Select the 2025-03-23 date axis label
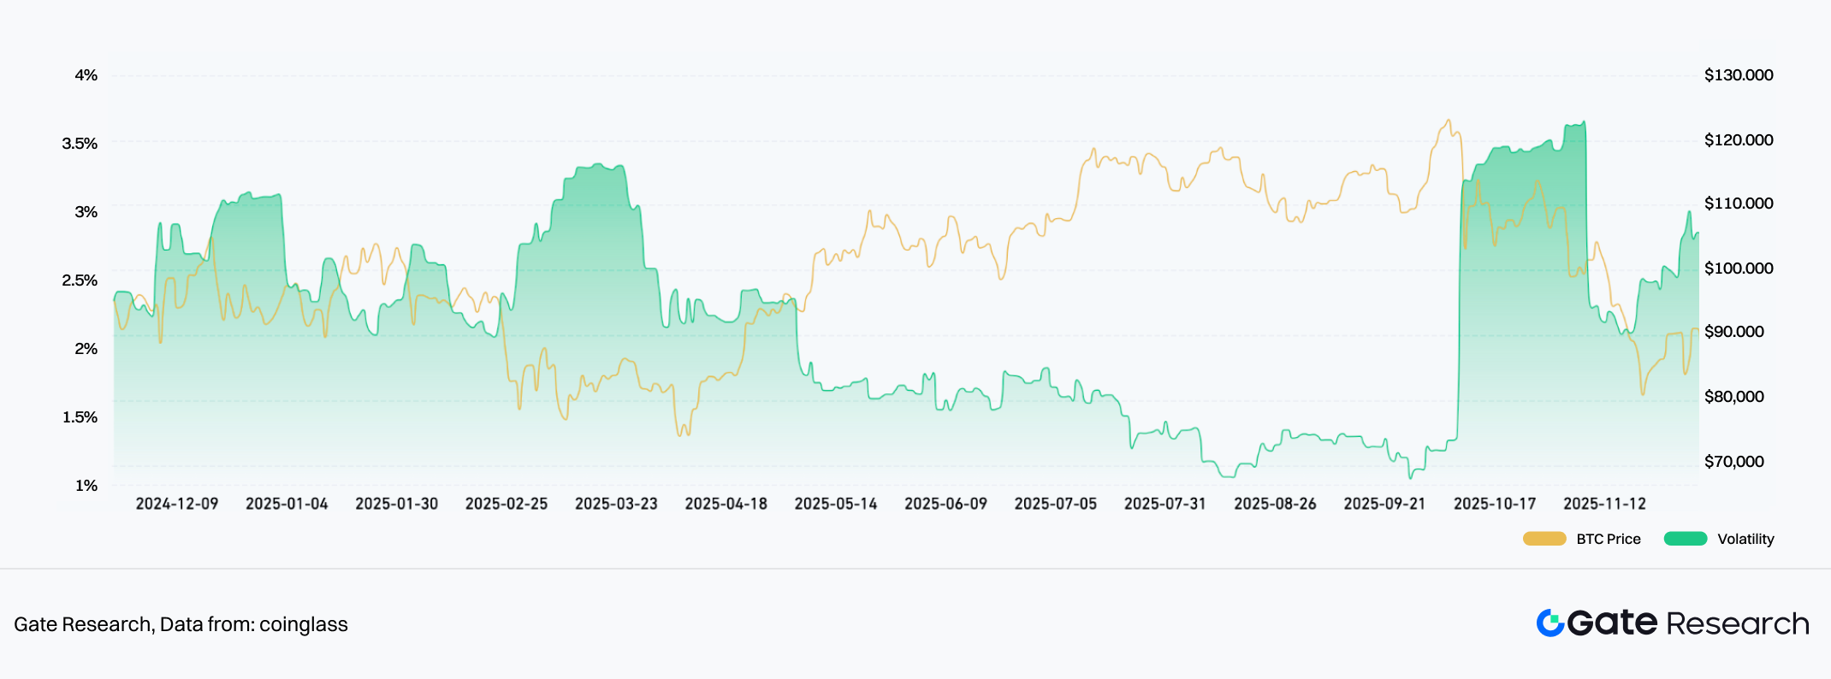1831x679 pixels. point(616,504)
